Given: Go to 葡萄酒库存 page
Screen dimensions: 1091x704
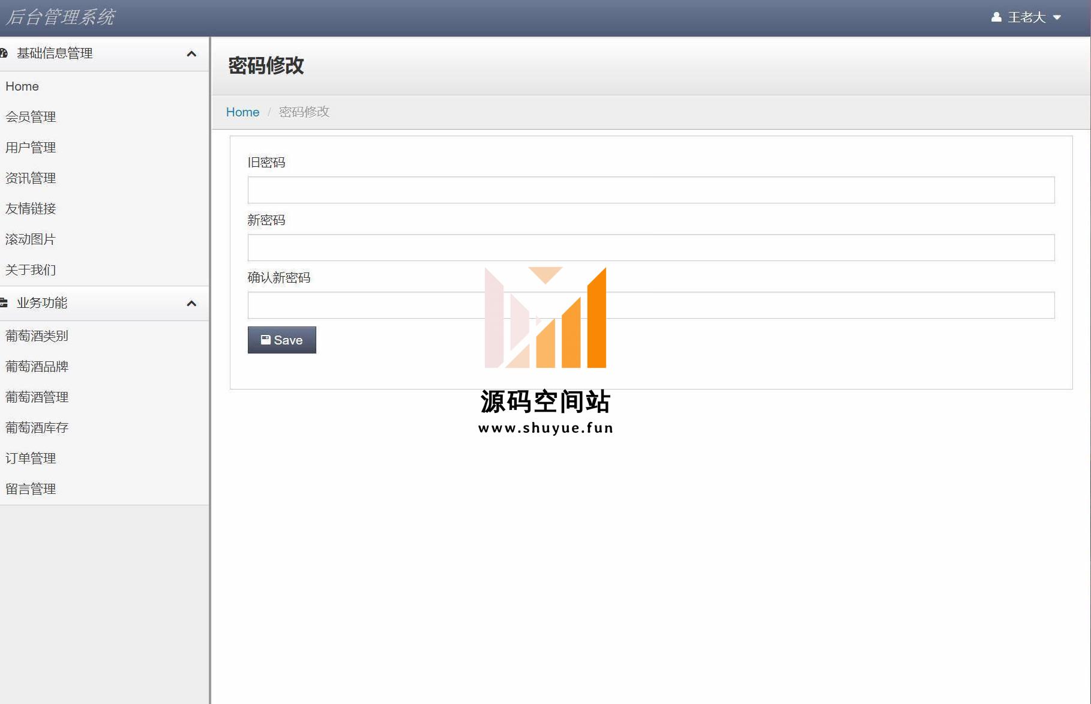Looking at the screenshot, I should (x=37, y=428).
